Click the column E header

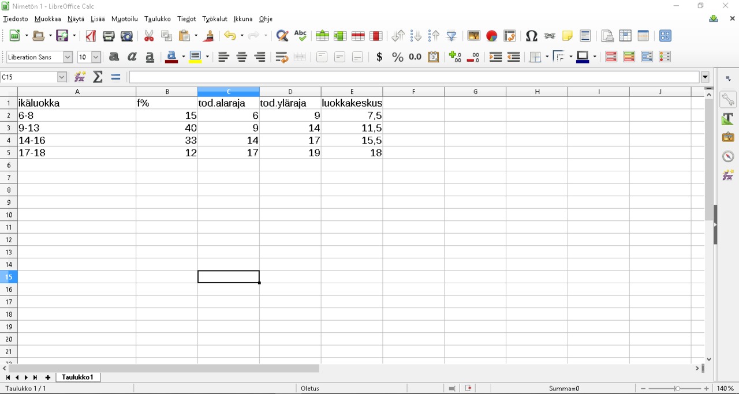click(352, 92)
